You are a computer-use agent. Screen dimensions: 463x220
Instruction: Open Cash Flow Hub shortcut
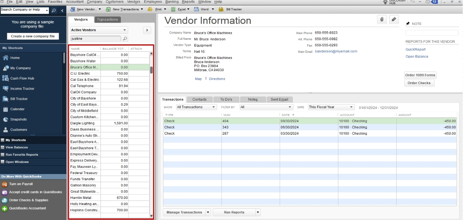[22, 78]
